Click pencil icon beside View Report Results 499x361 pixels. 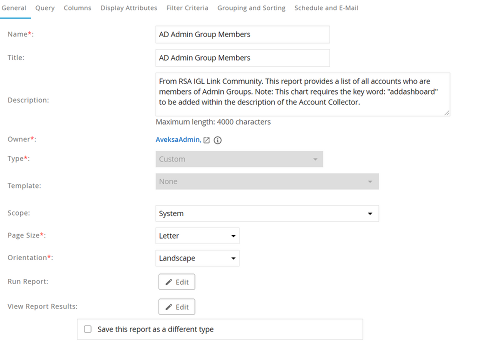pos(169,307)
